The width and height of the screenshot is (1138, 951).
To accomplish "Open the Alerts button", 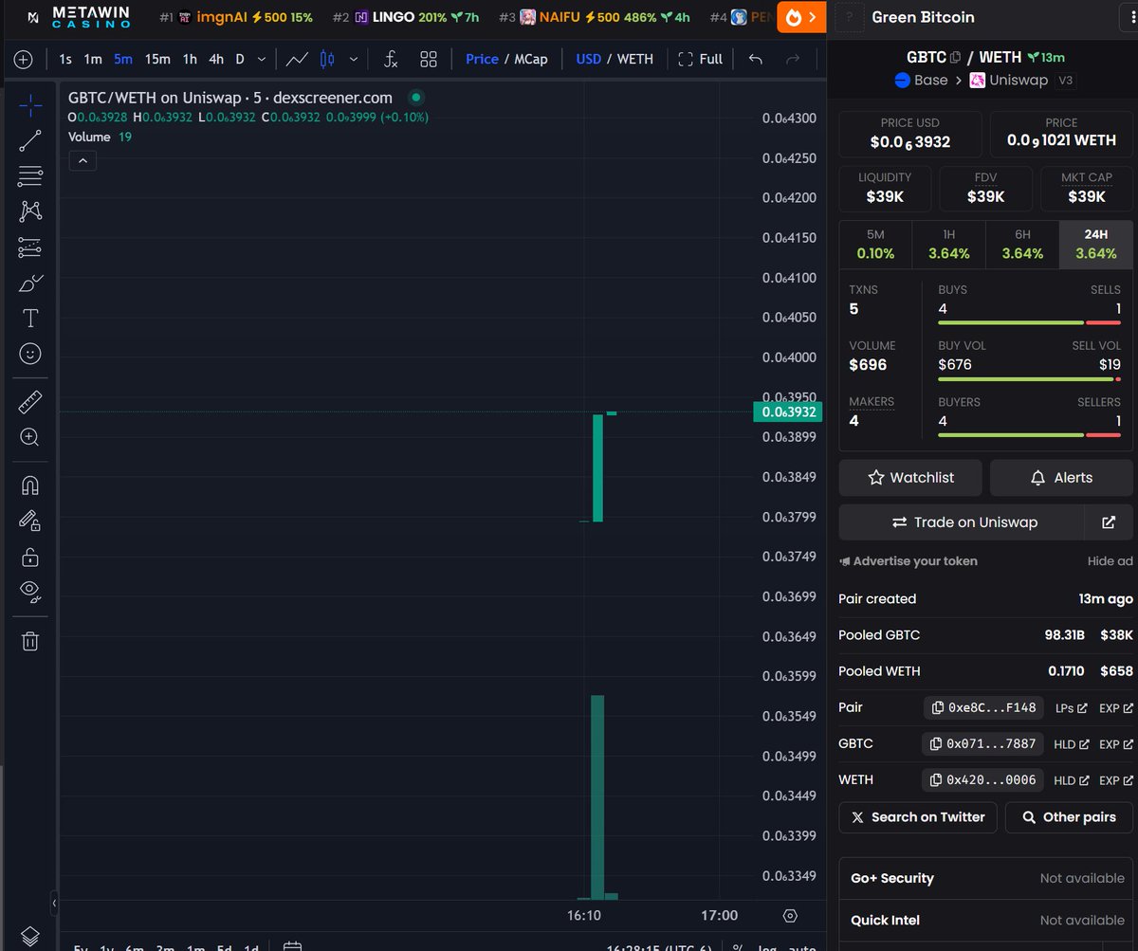I will click(1061, 478).
